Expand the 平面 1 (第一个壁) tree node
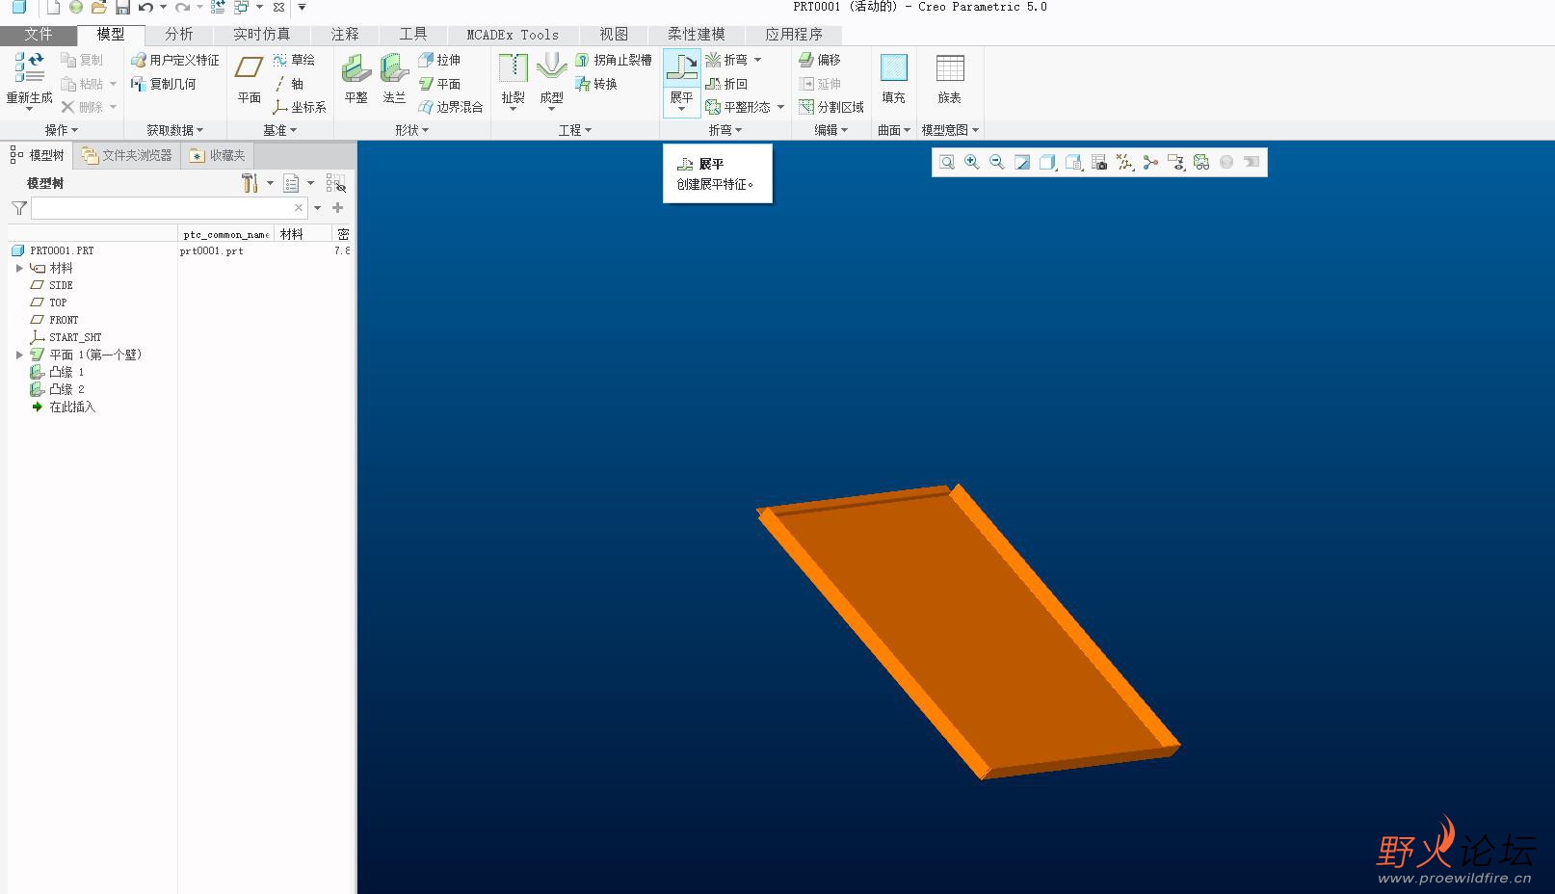The height and width of the screenshot is (894, 1555). (x=19, y=355)
